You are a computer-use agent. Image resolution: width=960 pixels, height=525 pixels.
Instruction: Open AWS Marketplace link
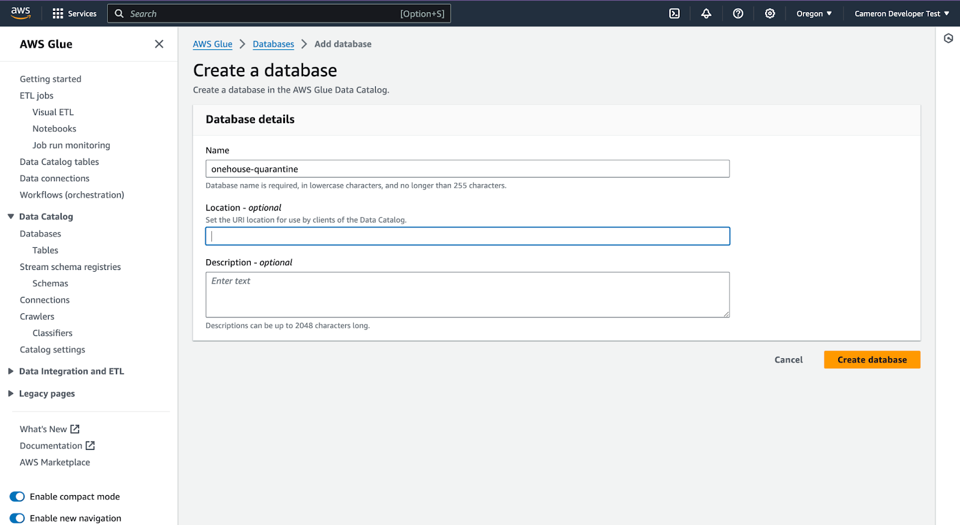pyautogui.click(x=55, y=462)
